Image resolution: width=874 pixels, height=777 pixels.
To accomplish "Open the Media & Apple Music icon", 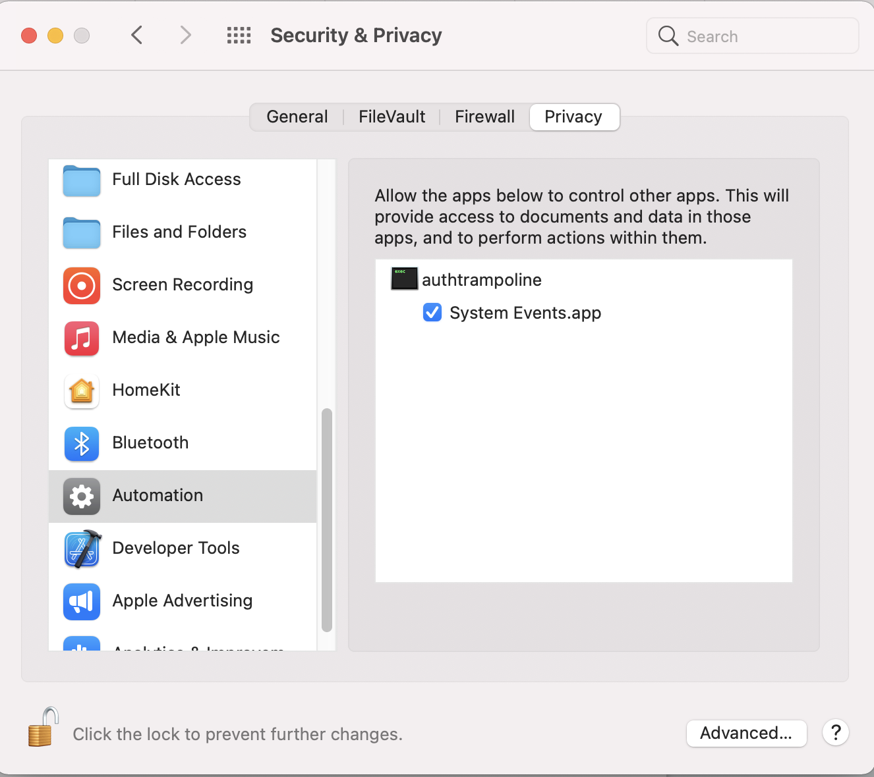I will 82,338.
